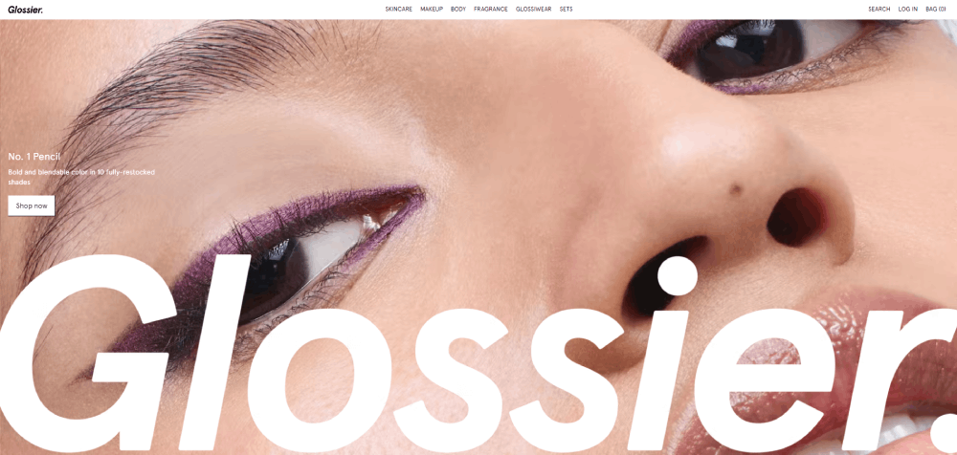Click the No. 1 Pencil heading

tap(34, 157)
